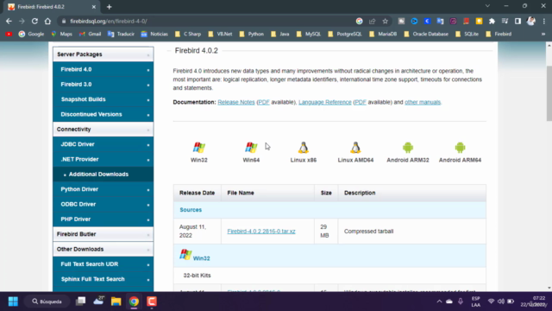Download Firebird-4.0.2.2816-0.tar.xz tarball
This screenshot has height=311, width=552.
tap(261, 232)
